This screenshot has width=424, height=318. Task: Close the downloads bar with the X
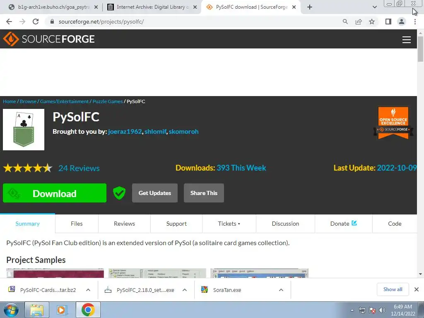point(417,289)
